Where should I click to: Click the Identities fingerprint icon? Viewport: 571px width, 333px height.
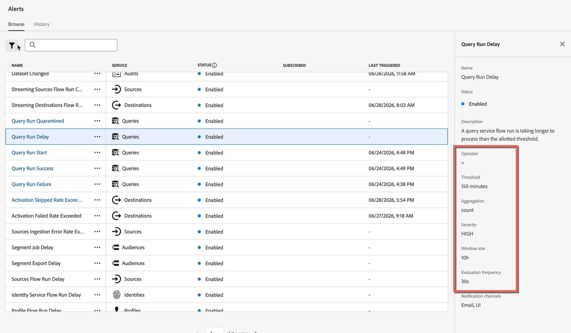click(116, 295)
